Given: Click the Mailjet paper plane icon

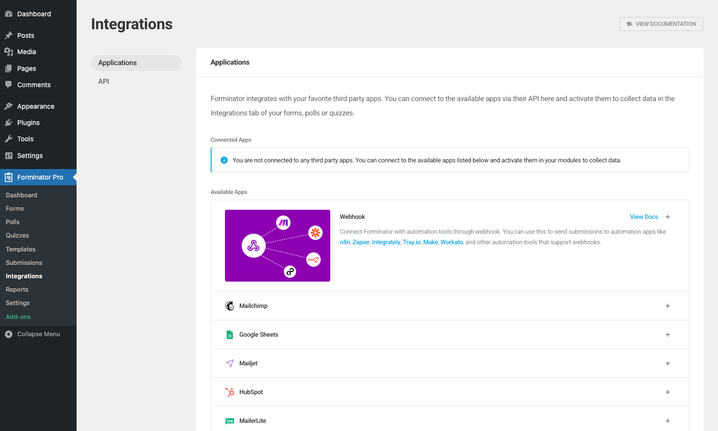Looking at the screenshot, I should click(230, 363).
